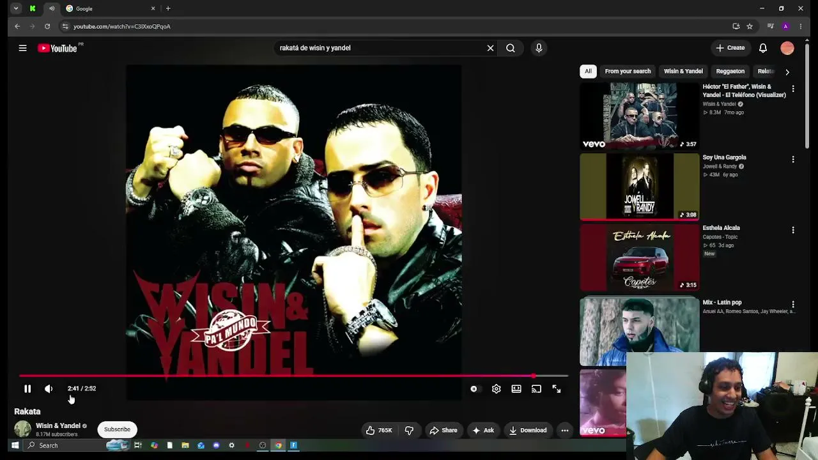Screen dimensions: 818x460
Task: Open the Chrome profile button
Action: pos(785,26)
